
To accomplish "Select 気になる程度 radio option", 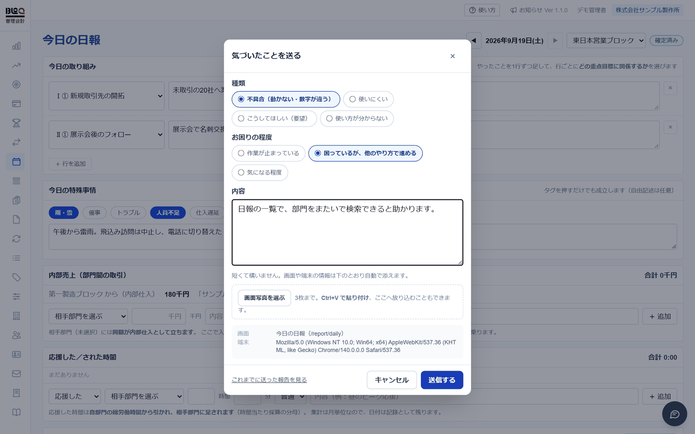I will (x=260, y=173).
